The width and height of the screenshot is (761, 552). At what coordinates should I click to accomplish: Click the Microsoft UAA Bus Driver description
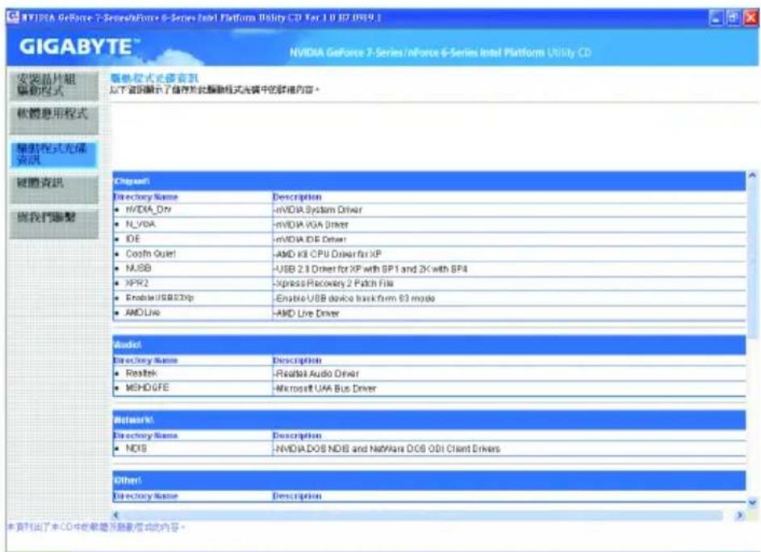324,389
